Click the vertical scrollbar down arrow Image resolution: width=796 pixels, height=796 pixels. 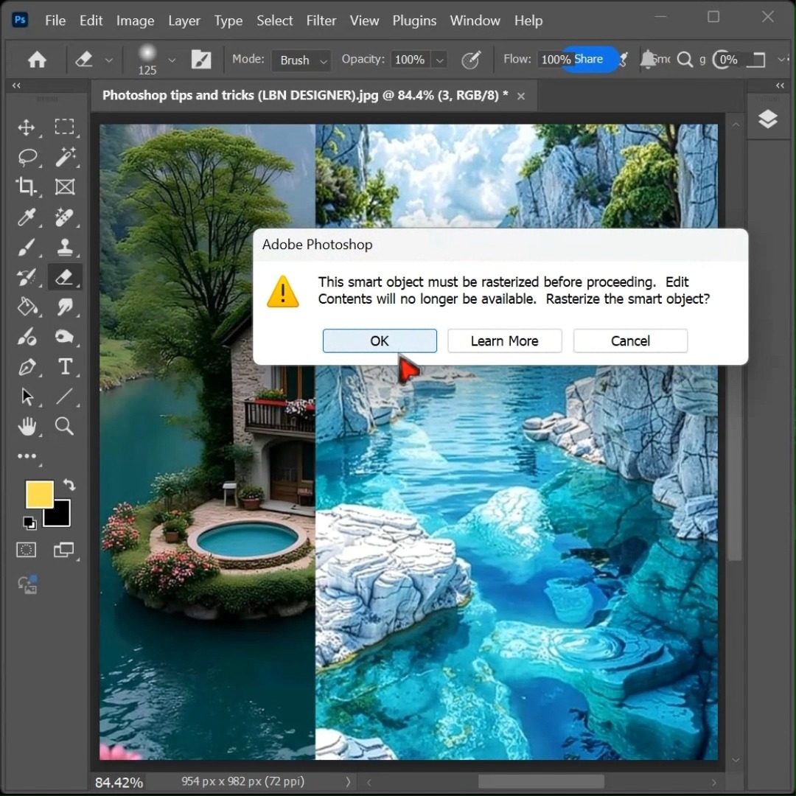tap(736, 760)
